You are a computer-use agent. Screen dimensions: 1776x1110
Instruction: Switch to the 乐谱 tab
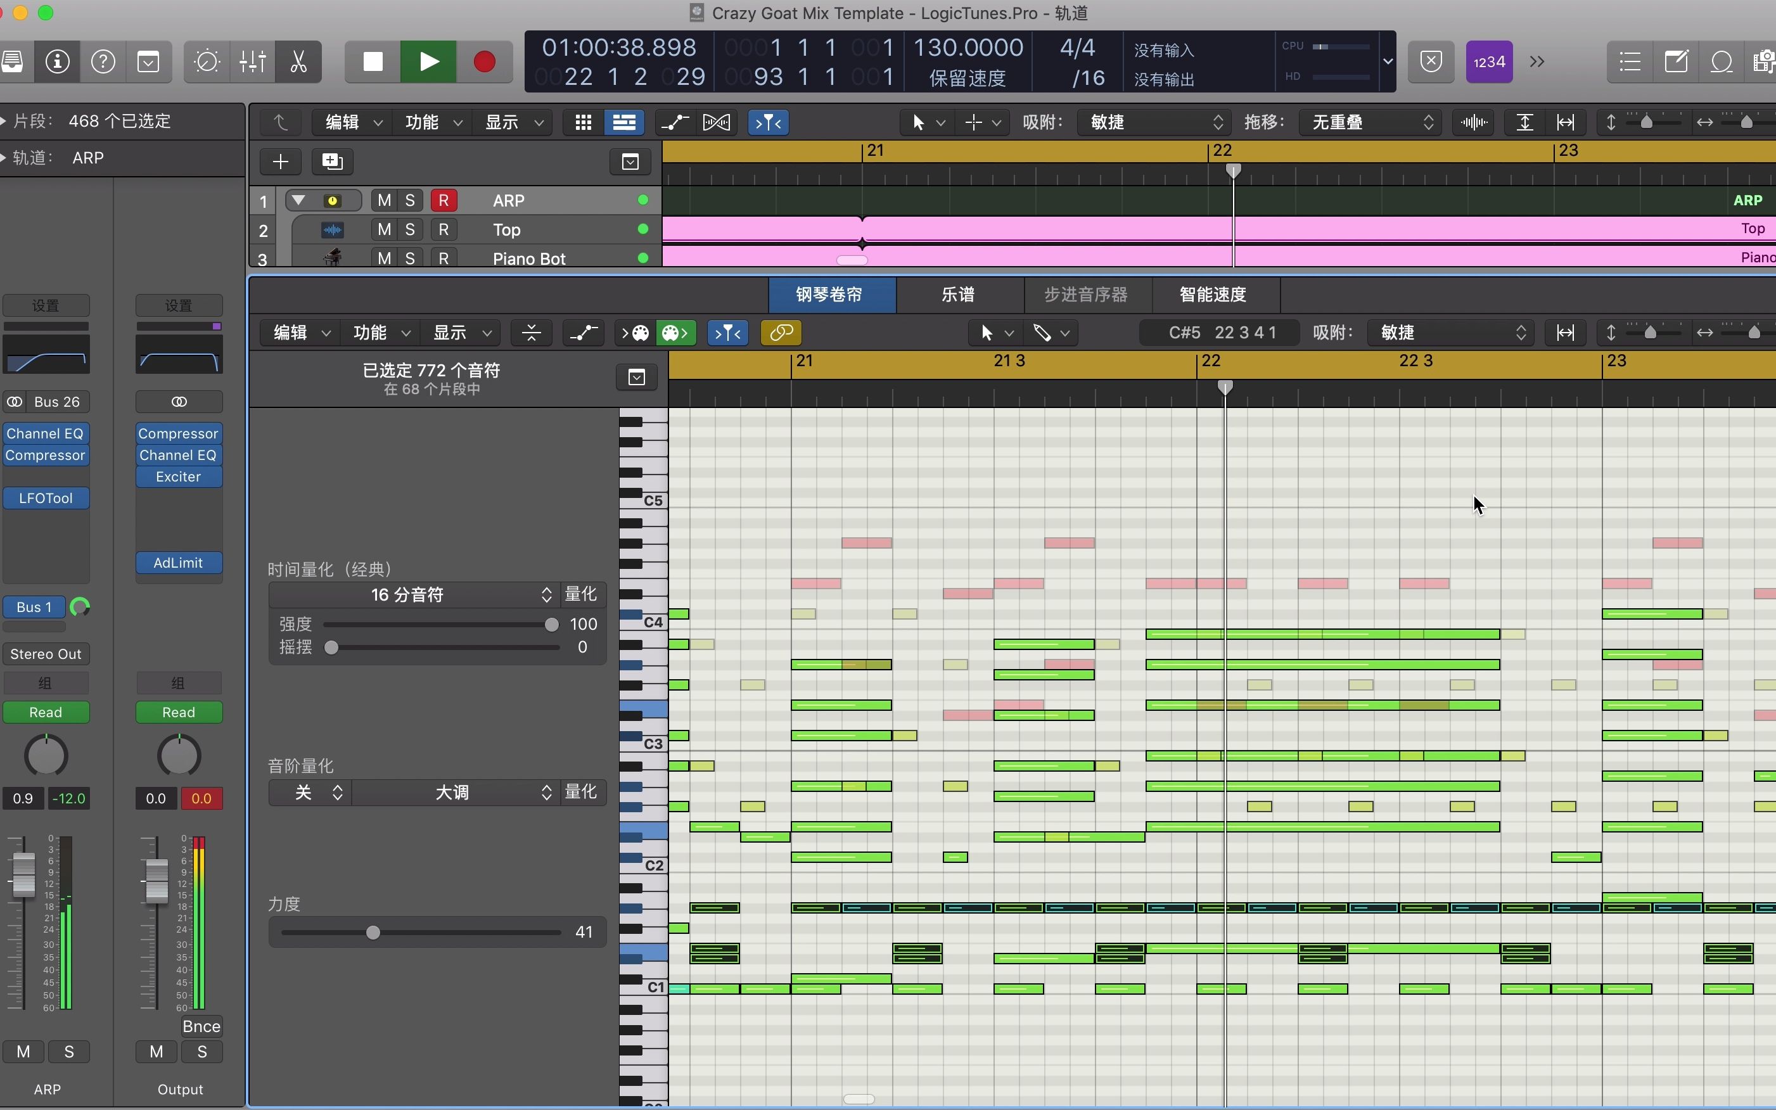[x=959, y=295]
